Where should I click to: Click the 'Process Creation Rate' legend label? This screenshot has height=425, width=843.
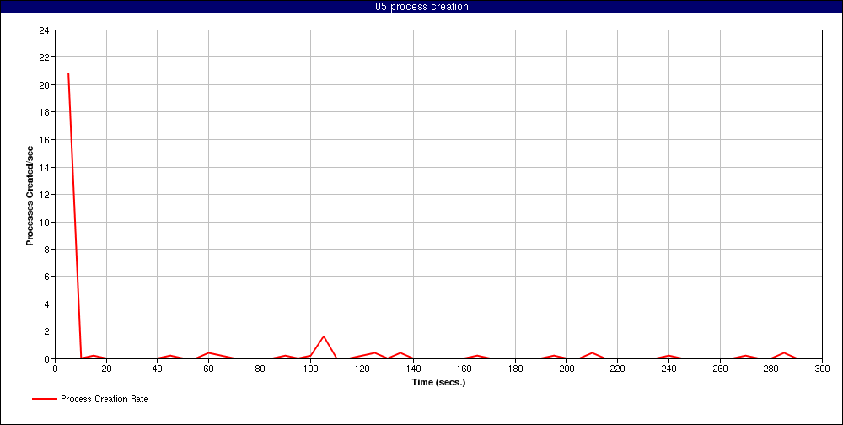[105, 399]
